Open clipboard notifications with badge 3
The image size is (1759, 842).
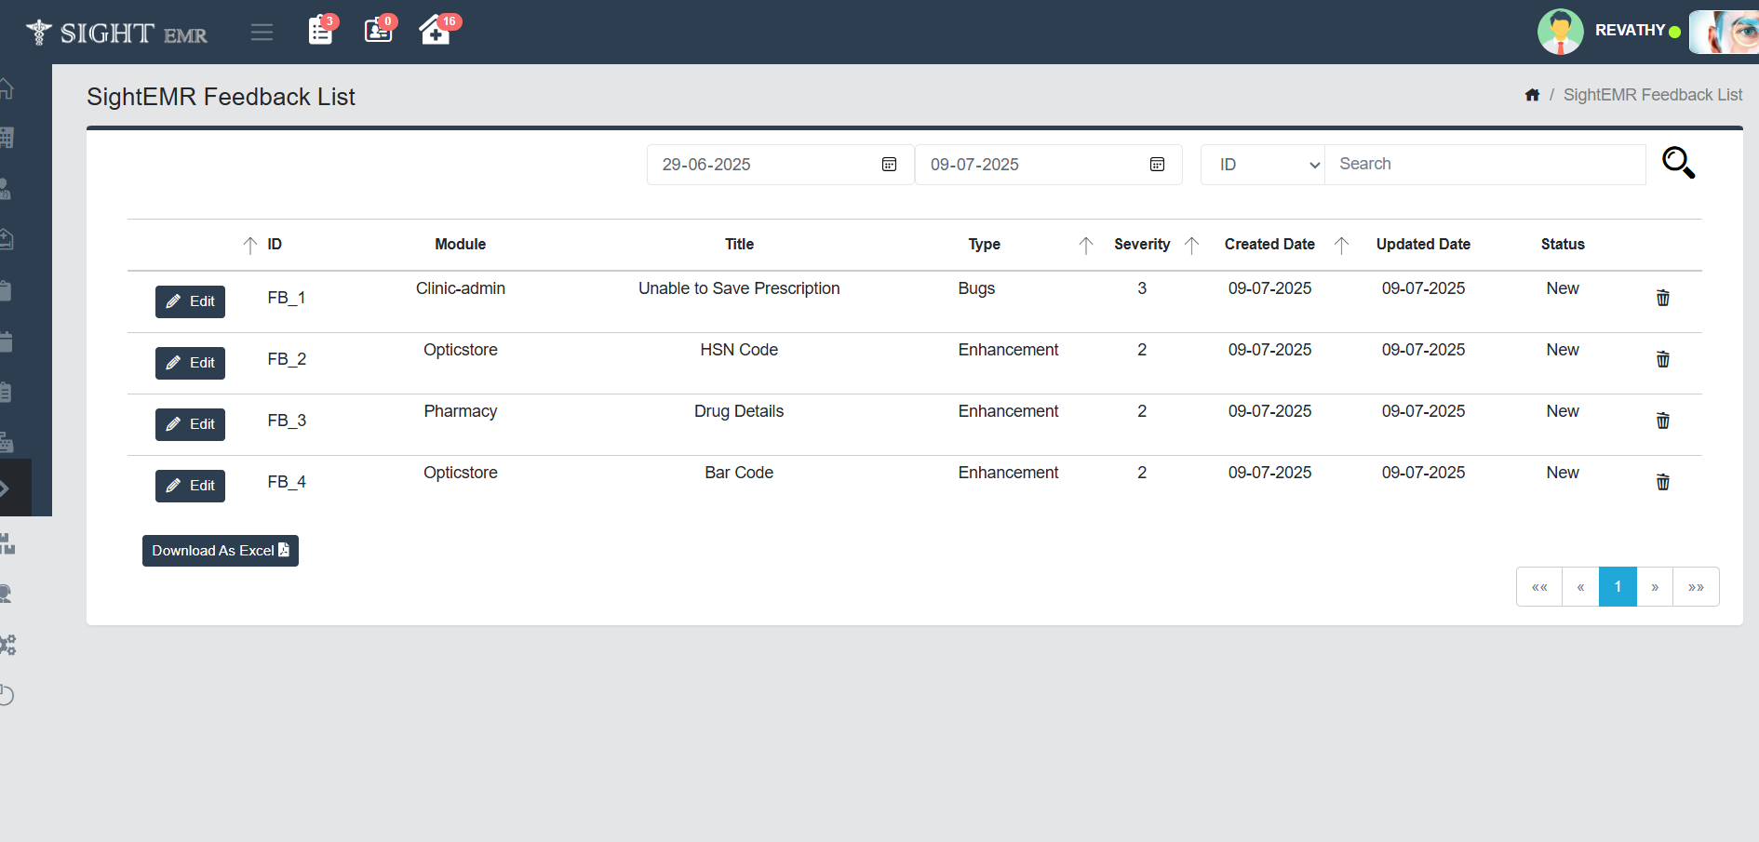[x=321, y=31]
